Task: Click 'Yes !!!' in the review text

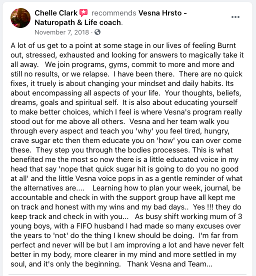Action: (203, 207)
